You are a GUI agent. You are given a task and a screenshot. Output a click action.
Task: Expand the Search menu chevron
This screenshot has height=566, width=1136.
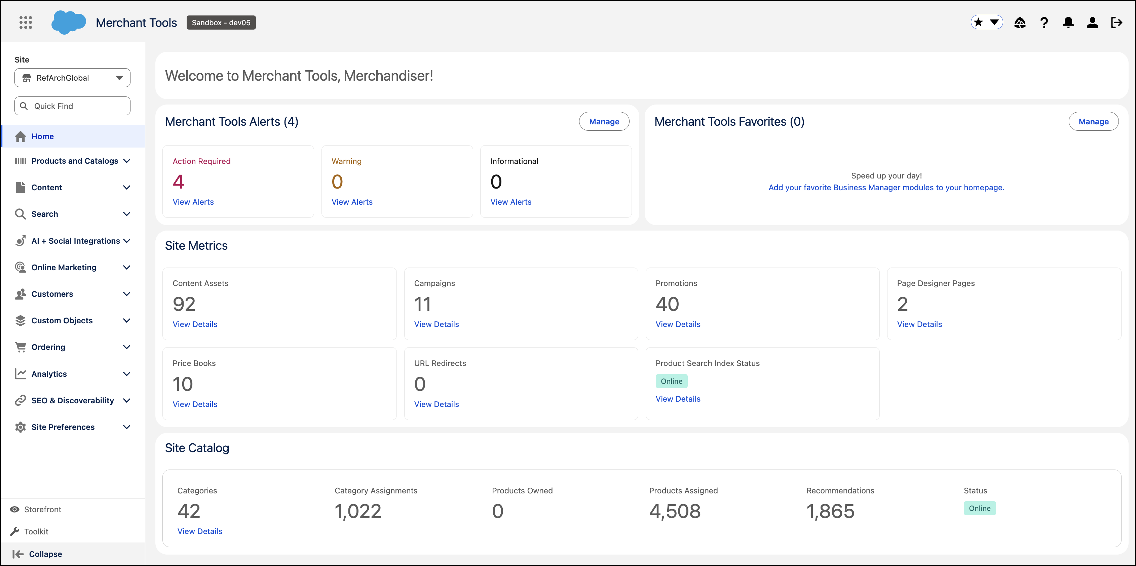coord(126,214)
